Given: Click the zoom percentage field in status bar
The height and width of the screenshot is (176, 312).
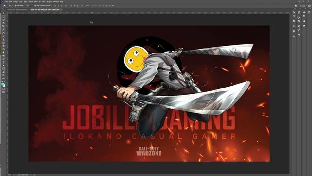Looking at the screenshot, I should coord(9,175).
